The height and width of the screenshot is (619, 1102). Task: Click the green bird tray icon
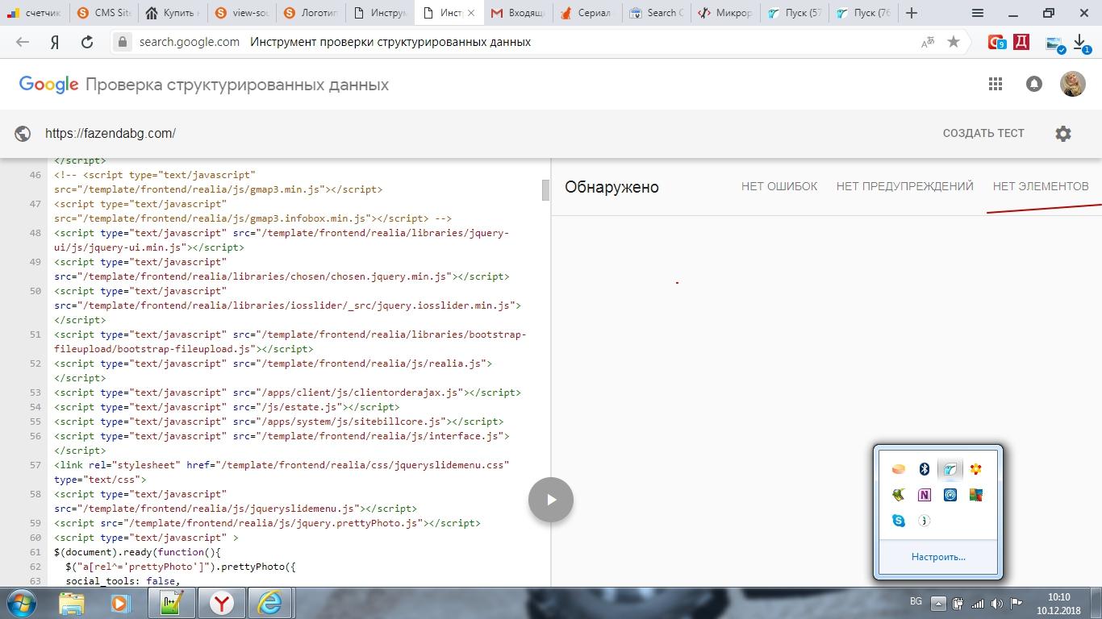point(899,495)
